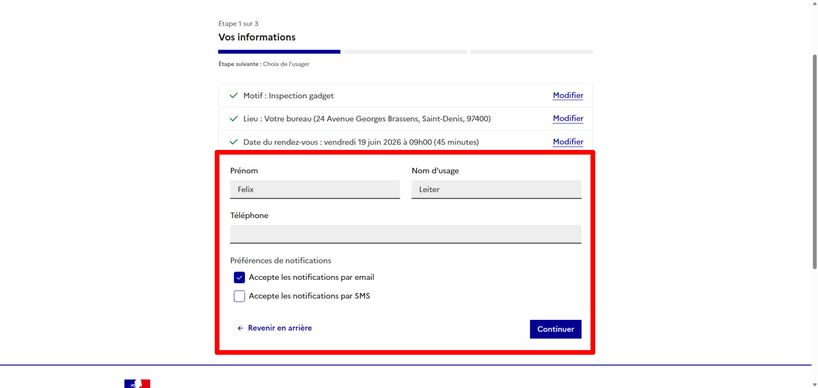Click green checkmark beside Date du rendez-vous
818x388 pixels.
[234, 142]
